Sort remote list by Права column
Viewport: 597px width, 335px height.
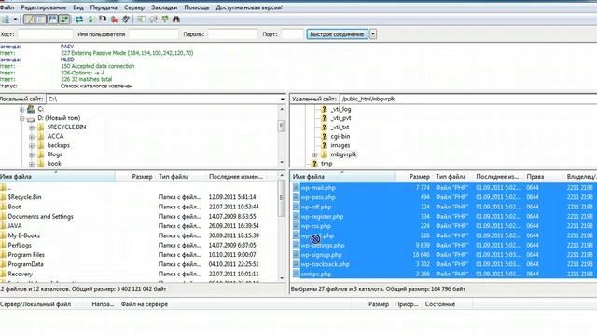pyautogui.click(x=535, y=177)
